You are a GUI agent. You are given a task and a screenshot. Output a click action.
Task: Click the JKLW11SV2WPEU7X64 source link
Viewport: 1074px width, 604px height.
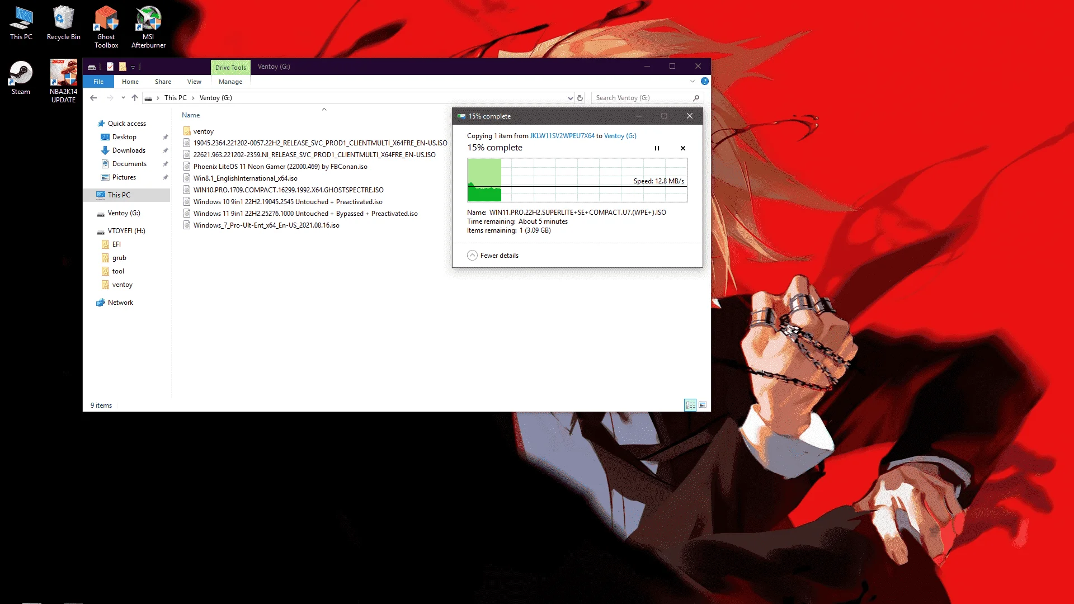[562, 136]
